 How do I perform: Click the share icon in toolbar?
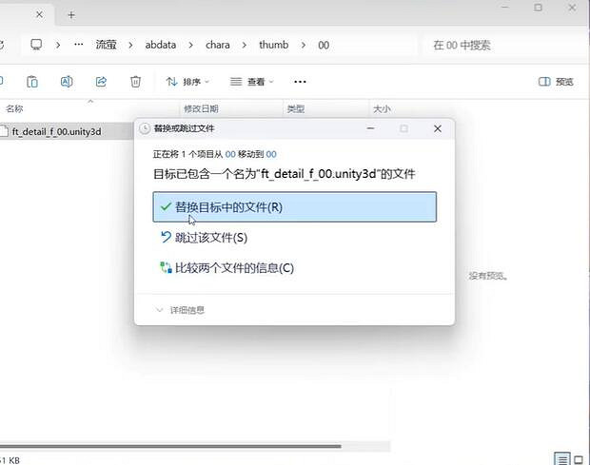coord(101,82)
